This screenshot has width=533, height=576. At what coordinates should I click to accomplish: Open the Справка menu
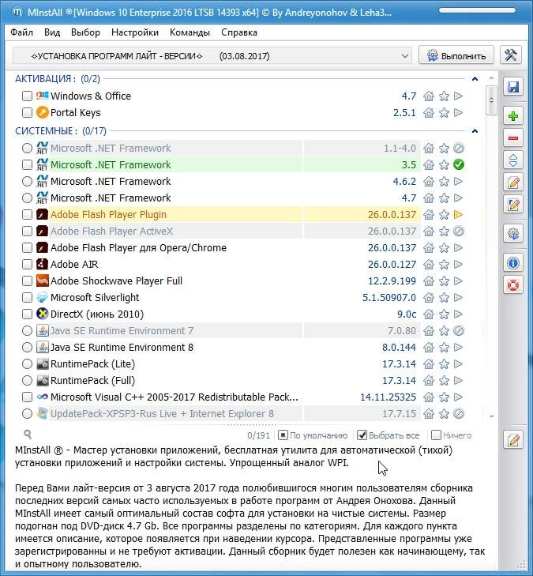point(239,32)
